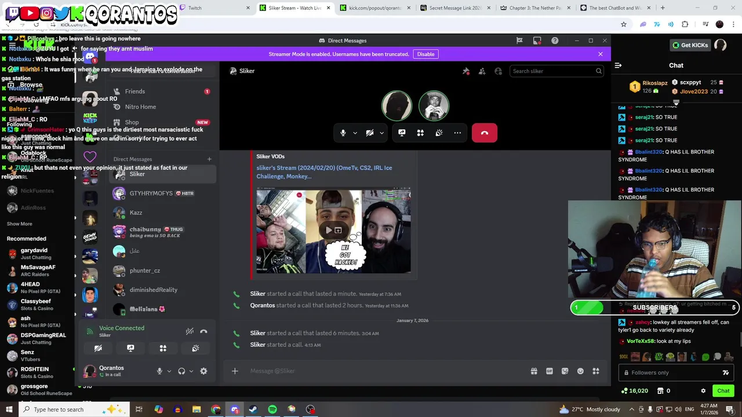Open attachment plus button in message bar
Viewport: 742px width, 417px height.
235,371
